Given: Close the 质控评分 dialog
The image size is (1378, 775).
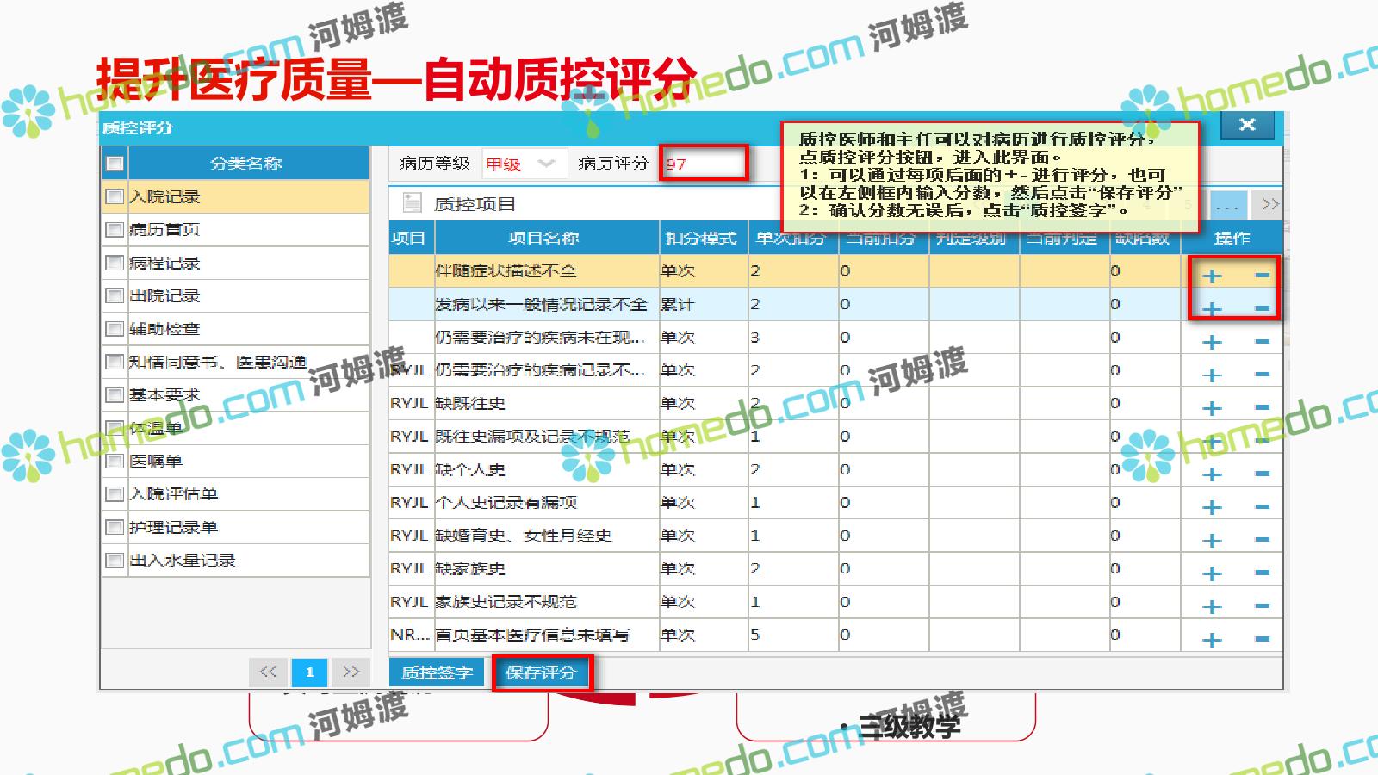Looking at the screenshot, I should tap(1246, 125).
